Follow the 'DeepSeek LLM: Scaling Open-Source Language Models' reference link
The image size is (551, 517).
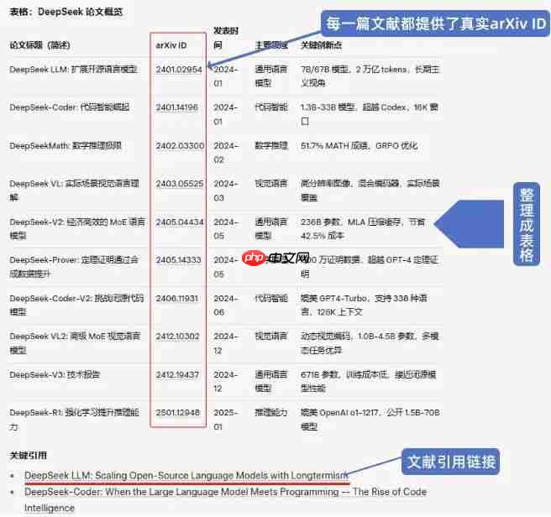pos(186,476)
